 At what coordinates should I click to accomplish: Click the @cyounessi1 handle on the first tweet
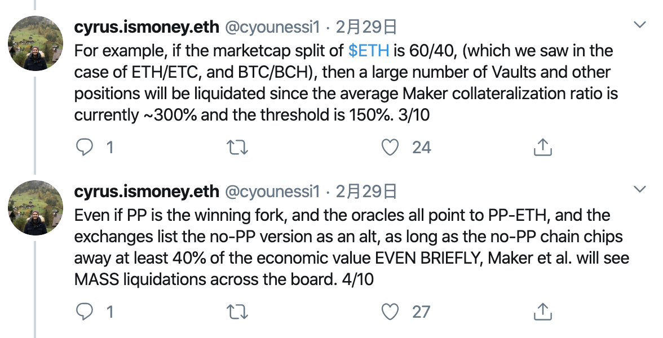click(273, 27)
